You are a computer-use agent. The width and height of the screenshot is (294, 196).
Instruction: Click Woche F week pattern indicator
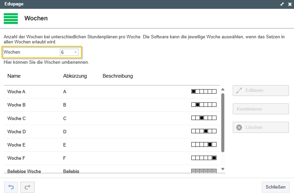coord(204,158)
